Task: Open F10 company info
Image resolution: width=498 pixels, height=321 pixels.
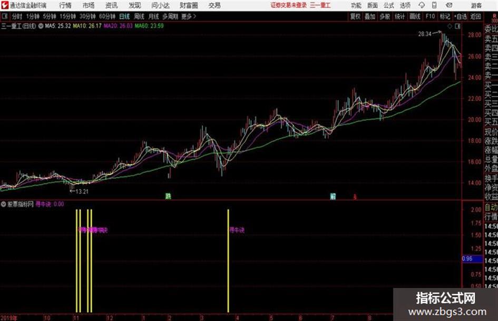Action: click(430, 16)
